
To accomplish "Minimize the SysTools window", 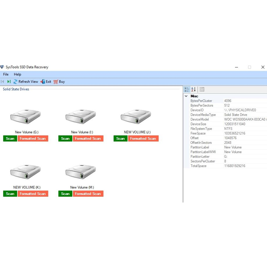I will point(236,67).
